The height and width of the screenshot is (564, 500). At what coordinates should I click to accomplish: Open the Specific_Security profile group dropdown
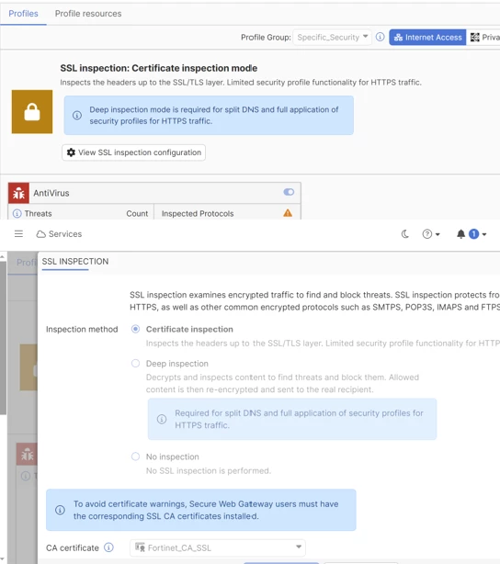[332, 37]
